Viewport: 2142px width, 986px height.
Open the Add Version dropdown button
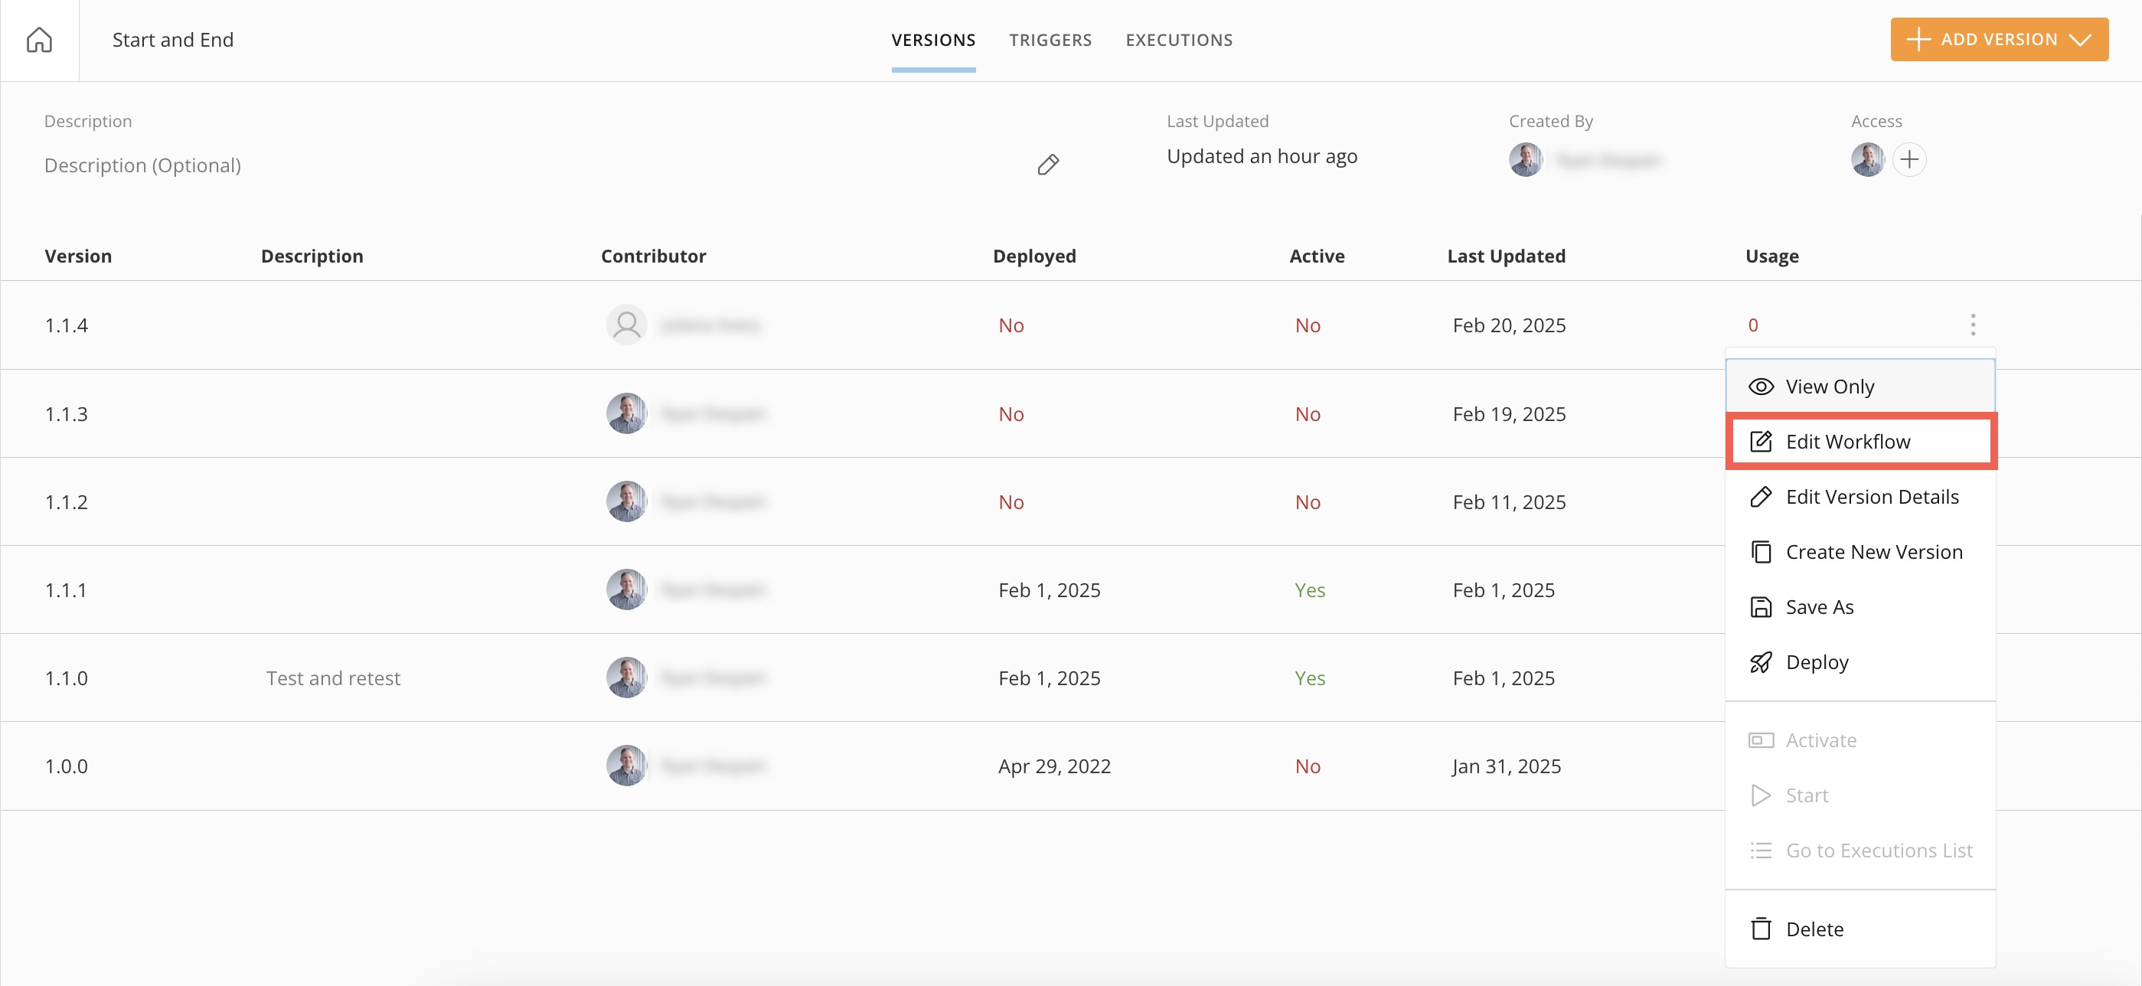[1998, 39]
